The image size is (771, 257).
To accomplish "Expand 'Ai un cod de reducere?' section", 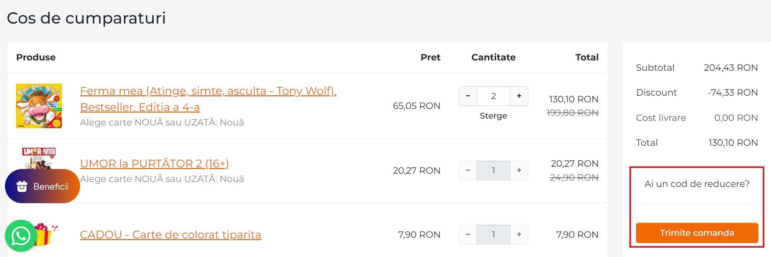I will (697, 184).
